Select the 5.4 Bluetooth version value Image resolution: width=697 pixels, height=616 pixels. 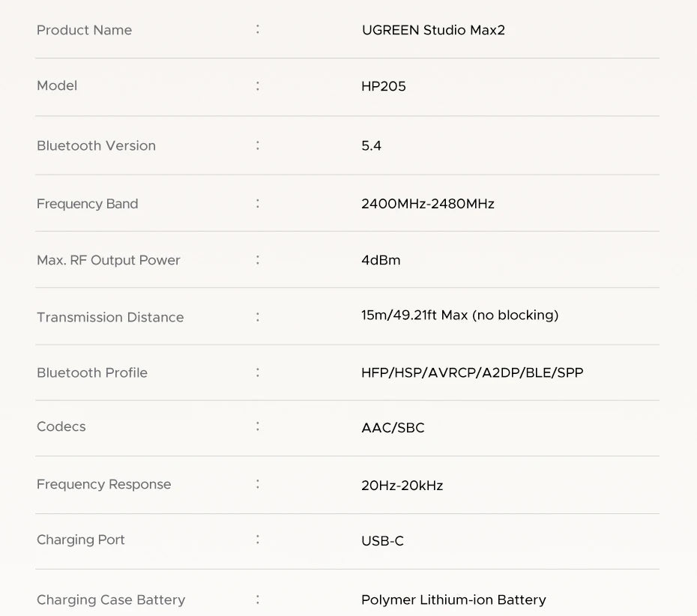[371, 145]
